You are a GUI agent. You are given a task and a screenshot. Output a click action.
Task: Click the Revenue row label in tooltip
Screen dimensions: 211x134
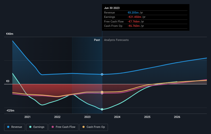[x=109, y=13]
